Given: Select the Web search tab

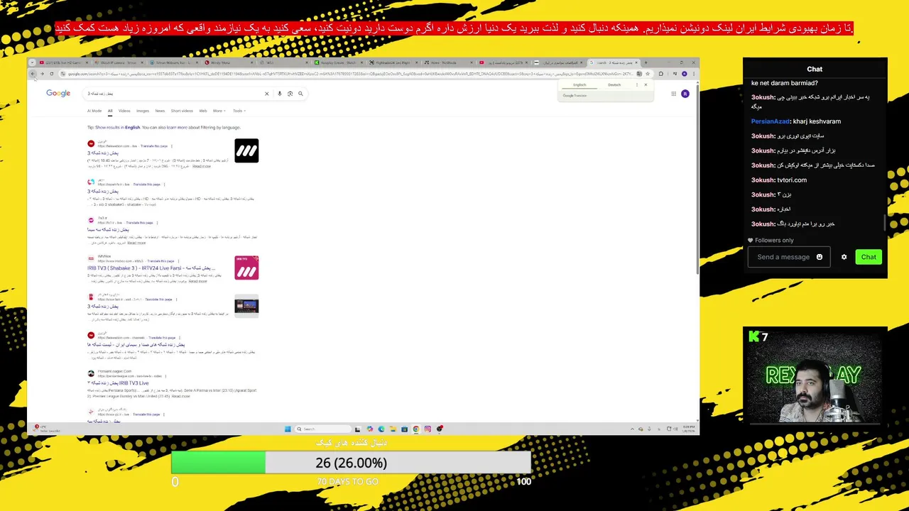Looking at the screenshot, I should coord(203,111).
